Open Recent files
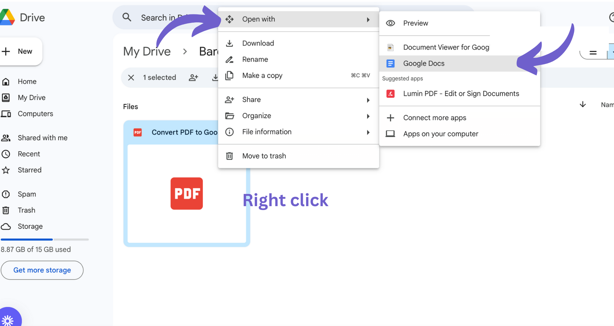This screenshot has width=614, height=326. 29,154
